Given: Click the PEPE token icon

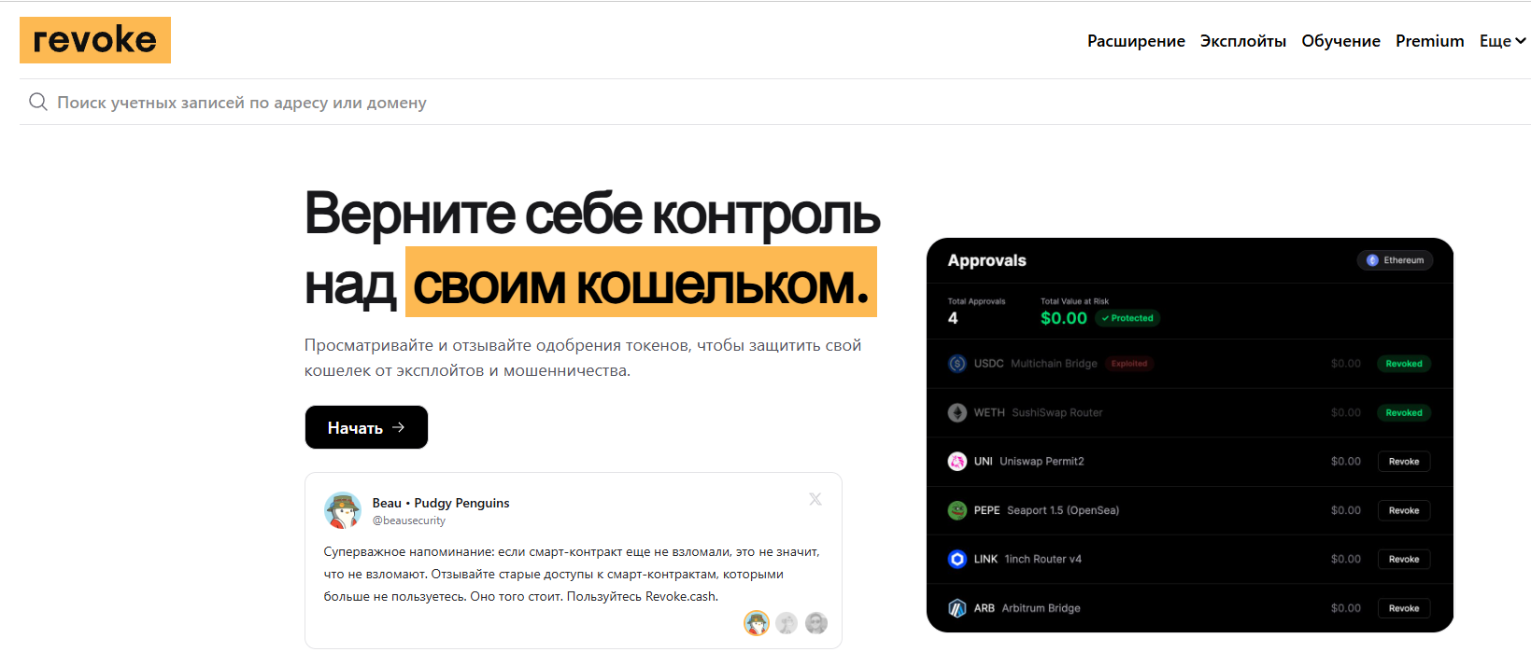Looking at the screenshot, I should [x=957, y=510].
